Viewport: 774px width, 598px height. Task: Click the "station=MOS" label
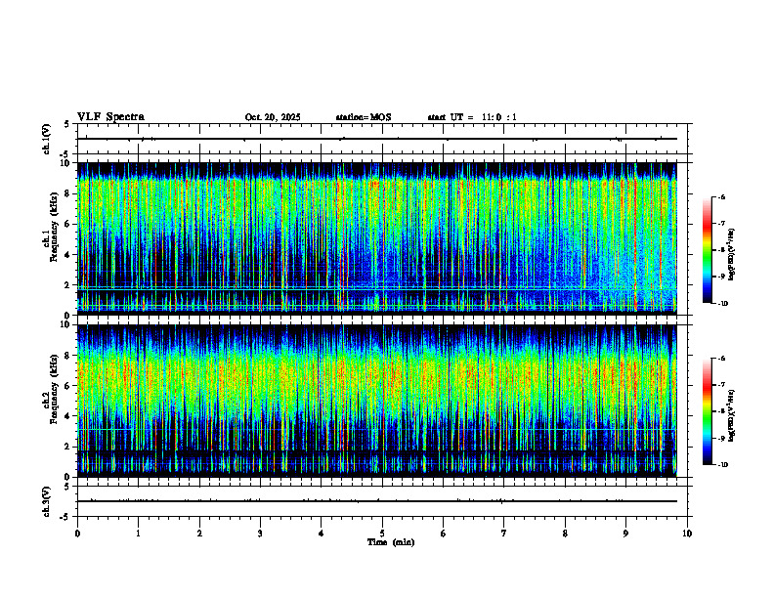364,117
